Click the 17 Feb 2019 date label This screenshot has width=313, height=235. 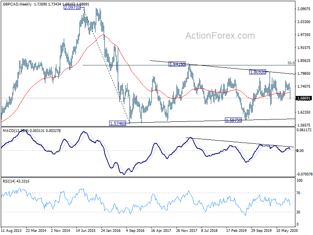pyautogui.click(x=236, y=231)
